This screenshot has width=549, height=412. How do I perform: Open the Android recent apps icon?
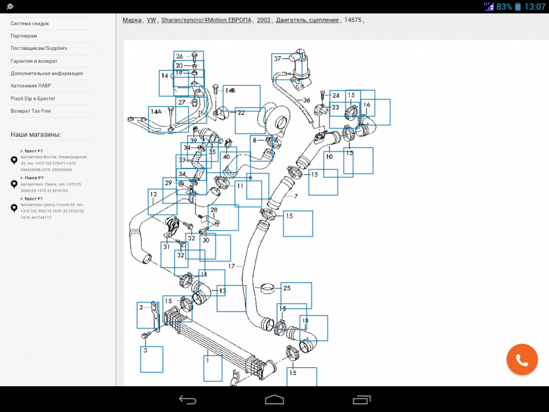point(361,400)
